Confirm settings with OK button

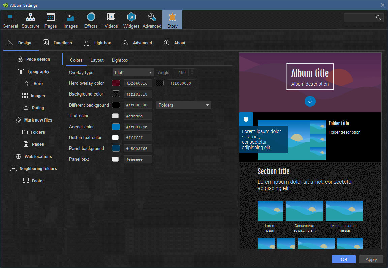point(344,259)
